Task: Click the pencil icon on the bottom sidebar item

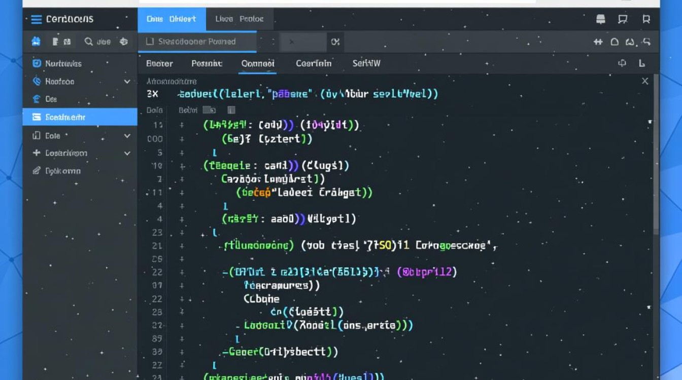Action: click(36, 171)
